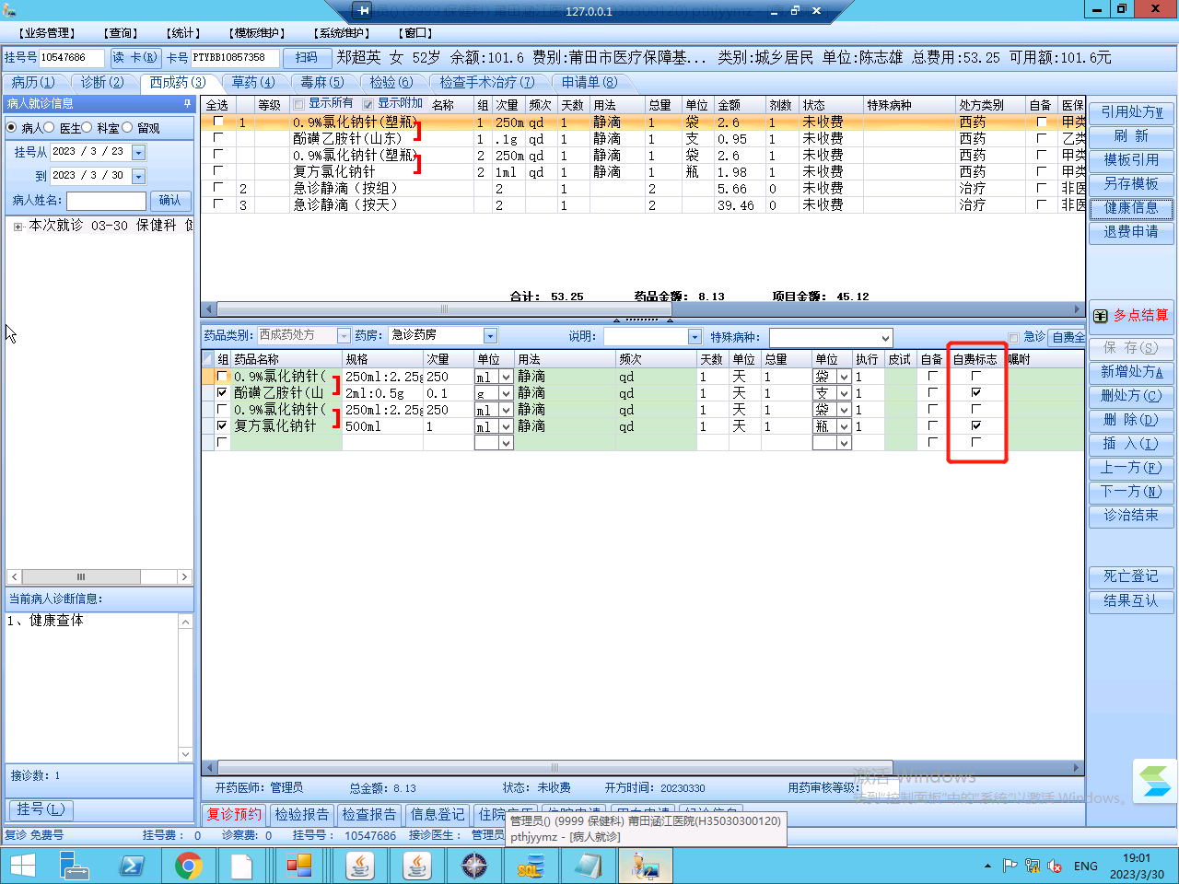Click the 新增处方 button
1179x884 pixels.
[x=1131, y=372]
